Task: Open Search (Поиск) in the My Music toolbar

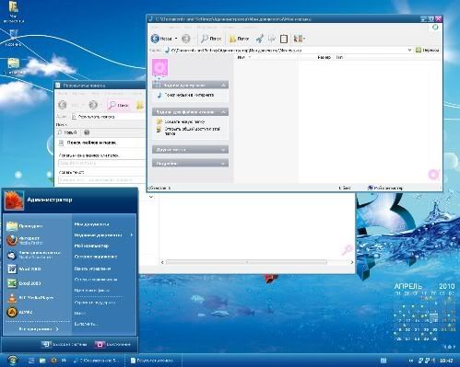Action: point(211,39)
